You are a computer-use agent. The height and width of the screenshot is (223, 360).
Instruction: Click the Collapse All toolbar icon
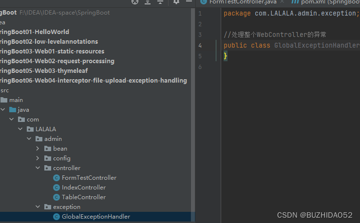(x=160, y=2)
